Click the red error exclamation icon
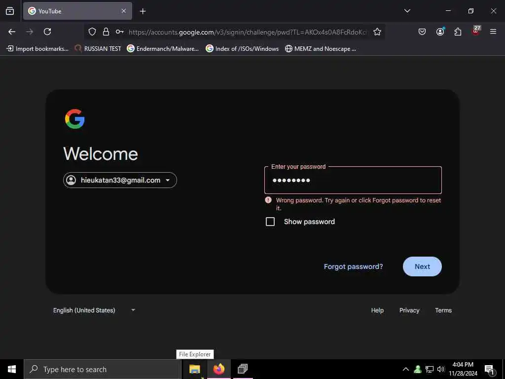Viewport: 505px width, 379px height. [268, 200]
